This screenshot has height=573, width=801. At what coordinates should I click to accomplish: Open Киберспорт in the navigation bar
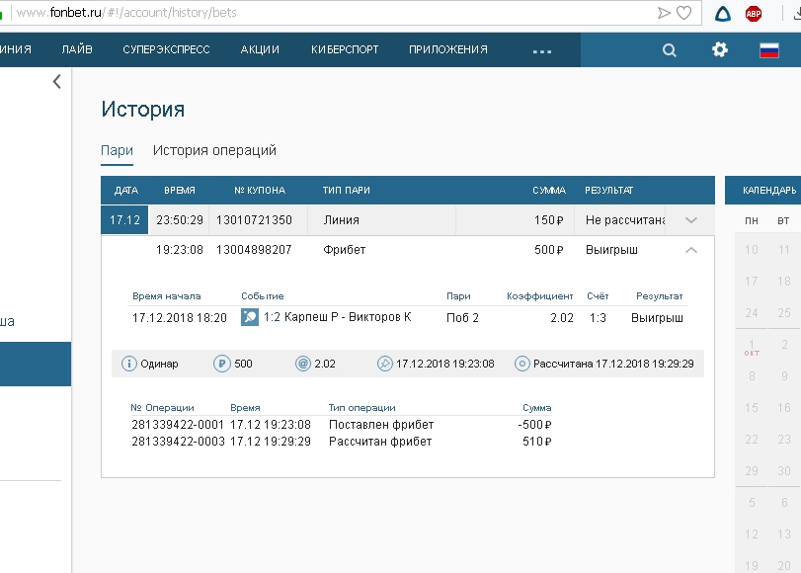(344, 49)
